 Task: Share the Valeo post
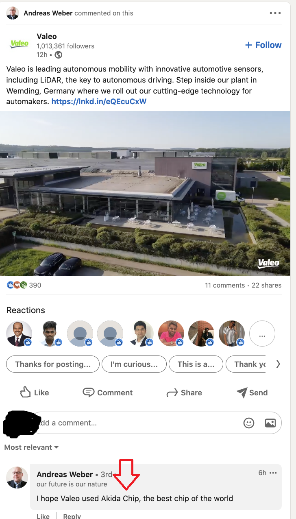pos(184,393)
